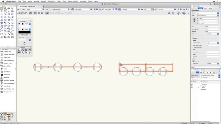Select the Insert Truss tool
This screenshot has height=124, width=221.
pyautogui.click(x=6, y=58)
